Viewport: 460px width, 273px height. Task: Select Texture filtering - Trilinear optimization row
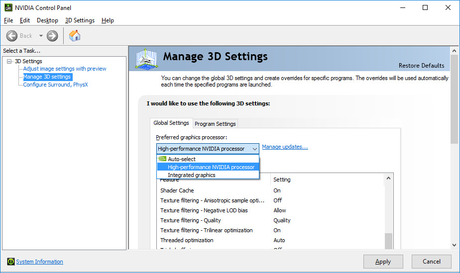(x=271, y=230)
